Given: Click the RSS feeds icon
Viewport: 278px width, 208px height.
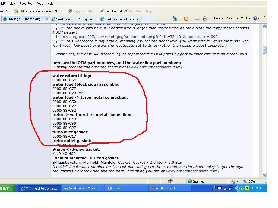Looking at the screenshot, I should coord(186,18).
